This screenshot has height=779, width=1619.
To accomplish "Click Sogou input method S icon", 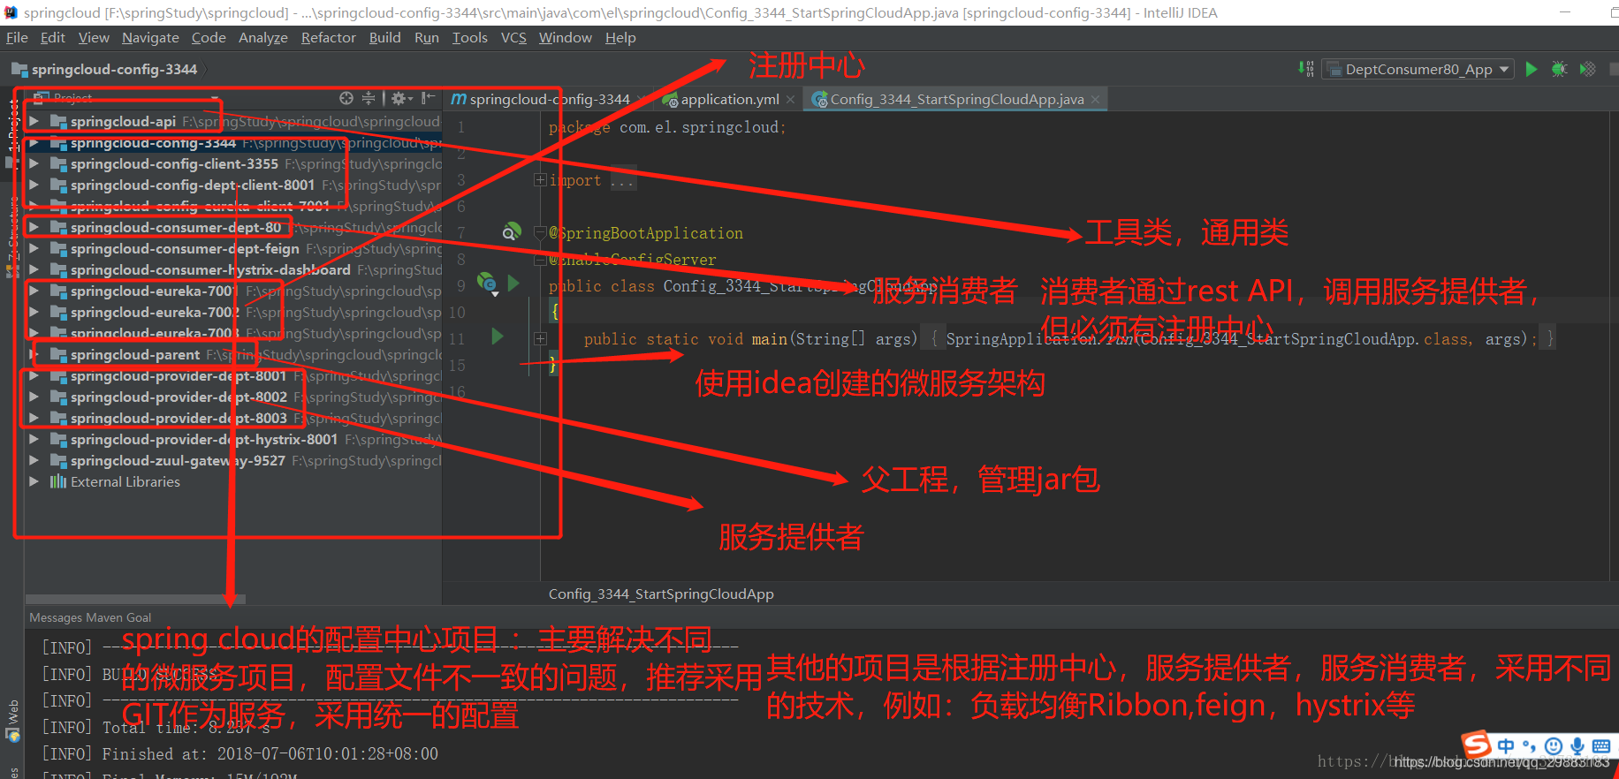I will 1476,745.
